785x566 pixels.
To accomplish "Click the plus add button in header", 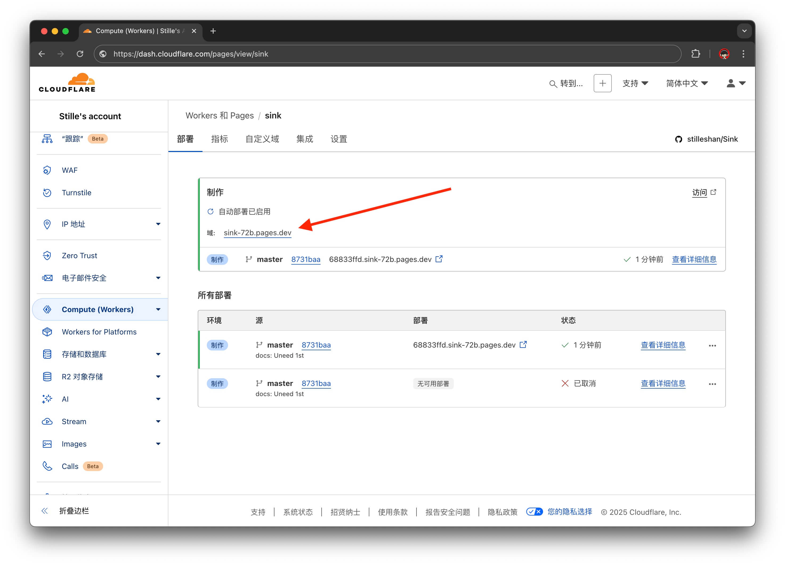I will [x=602, y=83].
